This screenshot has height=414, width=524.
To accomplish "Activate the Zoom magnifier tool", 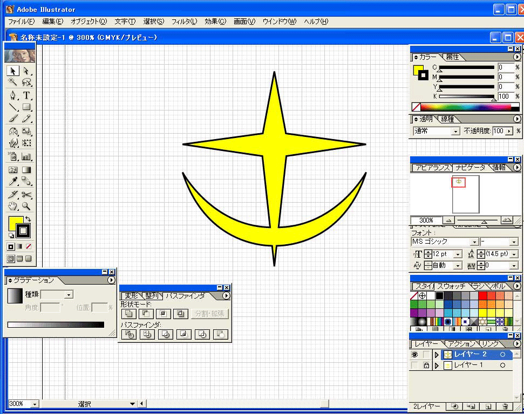I will (26, 206).
